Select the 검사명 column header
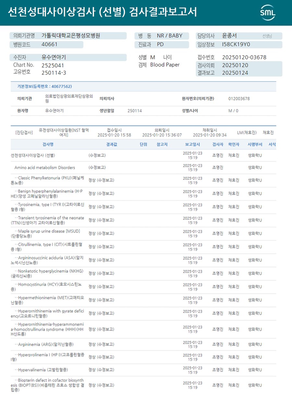 (48, 144)
